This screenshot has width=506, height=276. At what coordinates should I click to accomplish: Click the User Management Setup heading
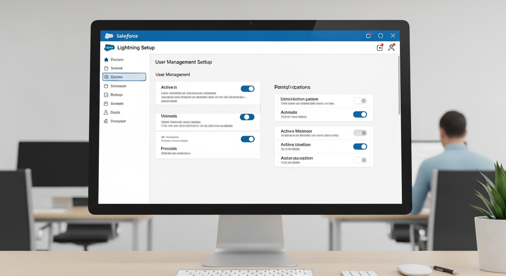click(x=183, y=62)
